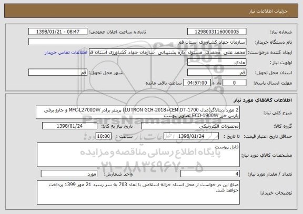Select the required quantity field showing 4
This screenshot has height=214, width=303.
tap(210, 174)
